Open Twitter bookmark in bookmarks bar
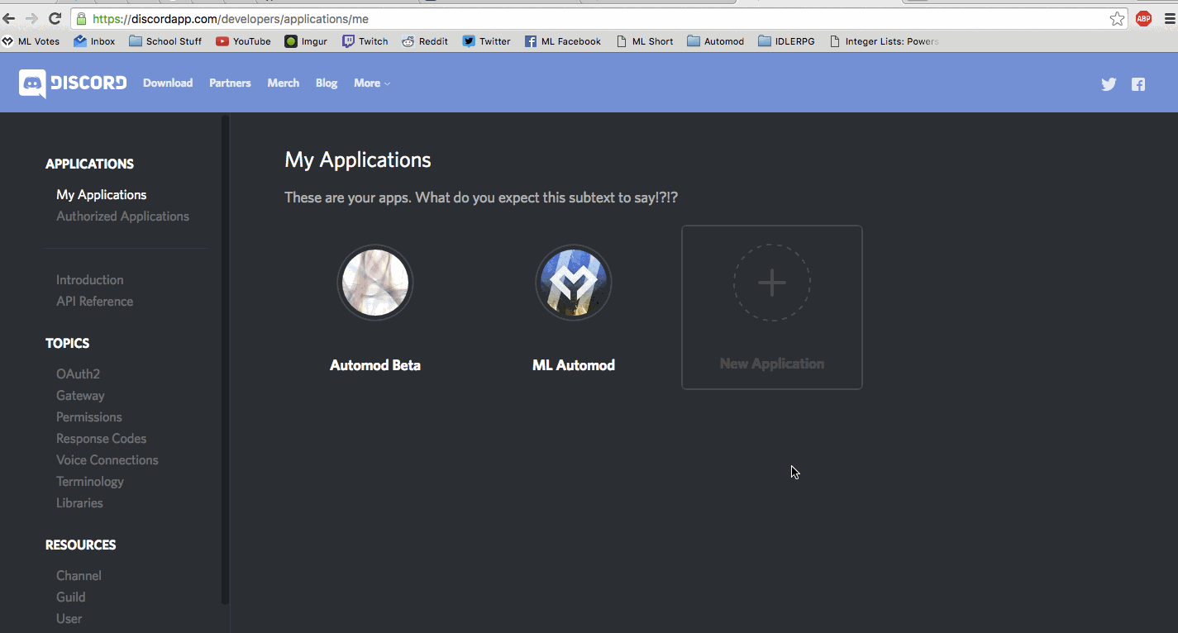 [487, 41]
